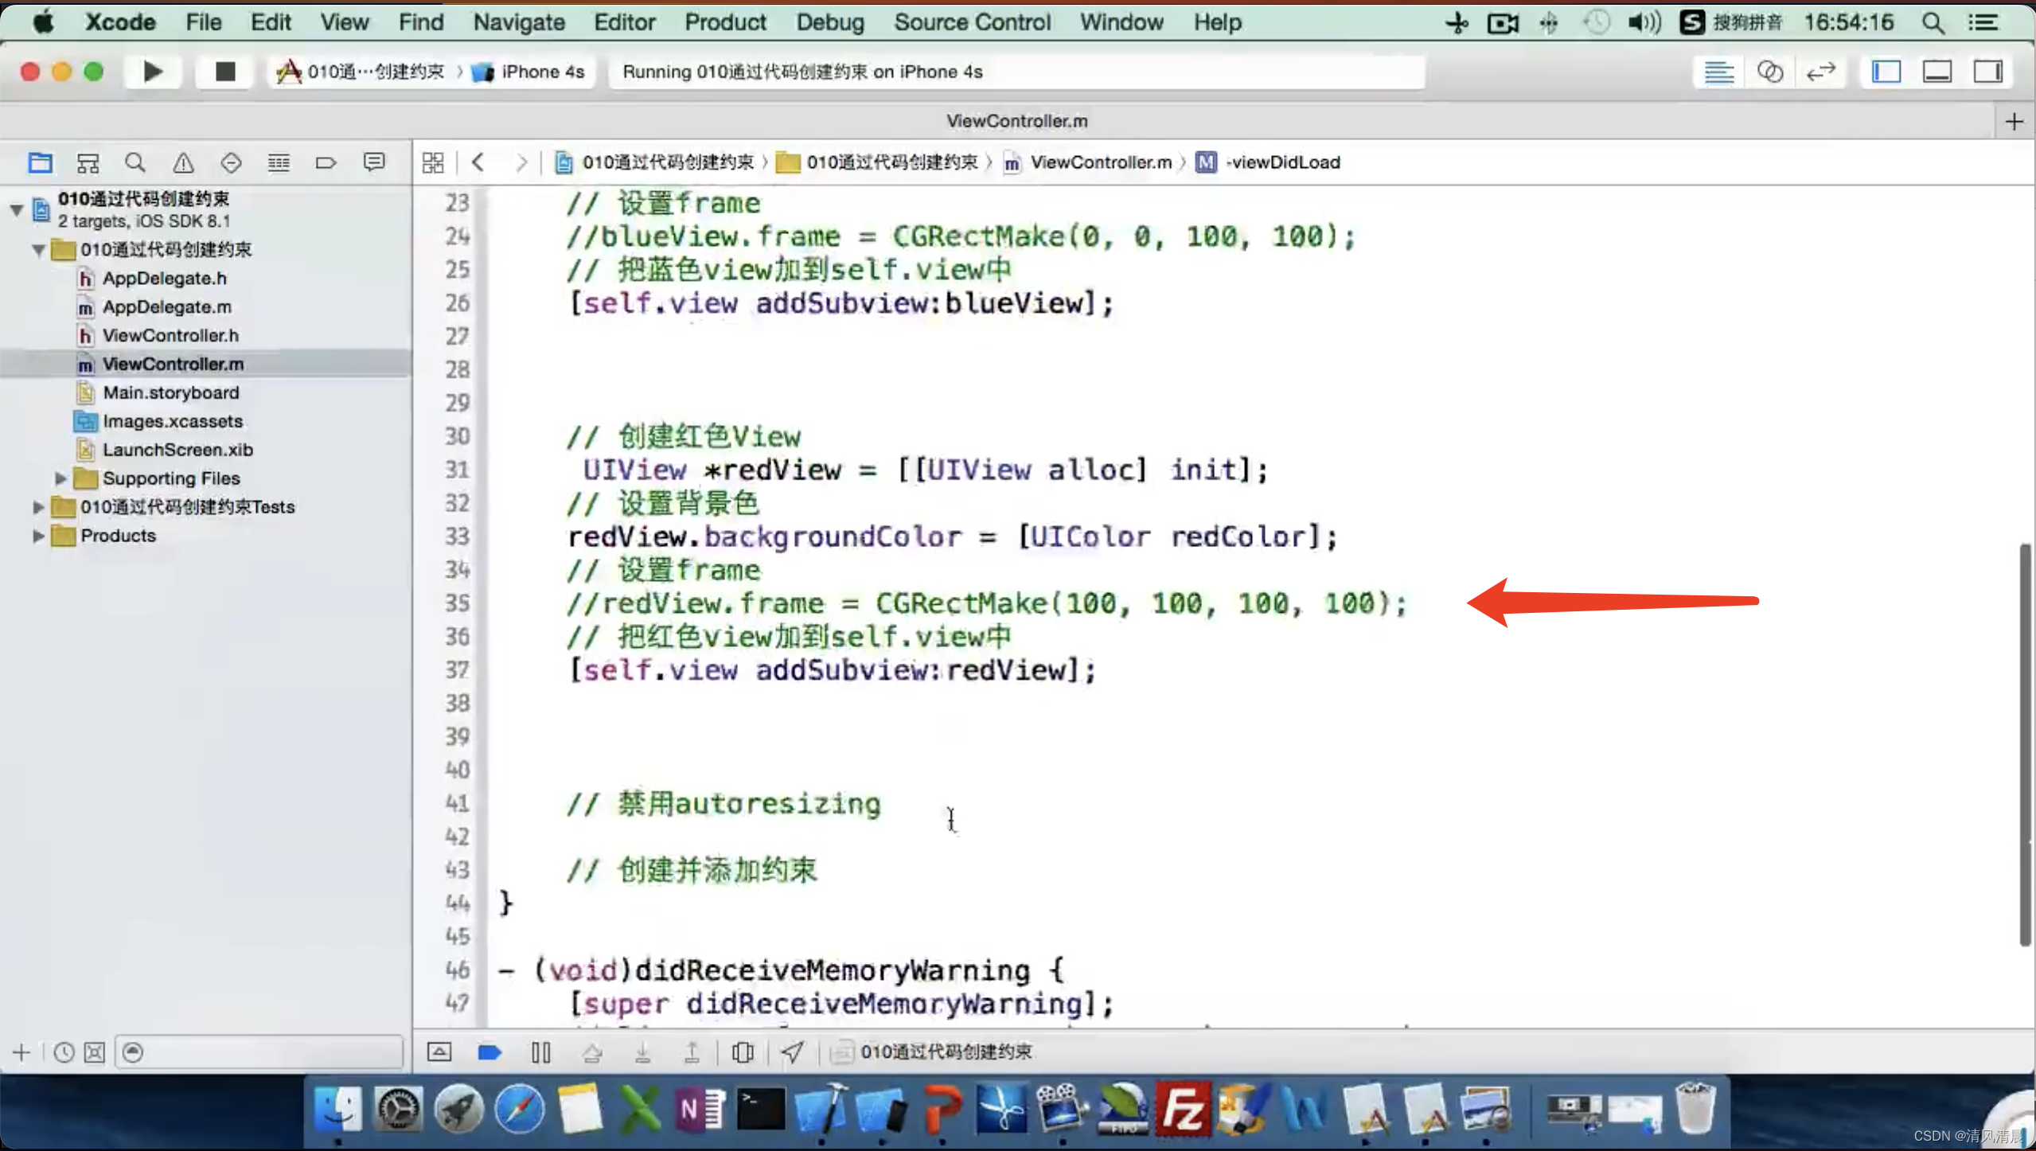This screenshot has height=1151, width=2036.
Task: Switch to the Assistant editor
Action: pyautogui.click(x=1769, y=72)
